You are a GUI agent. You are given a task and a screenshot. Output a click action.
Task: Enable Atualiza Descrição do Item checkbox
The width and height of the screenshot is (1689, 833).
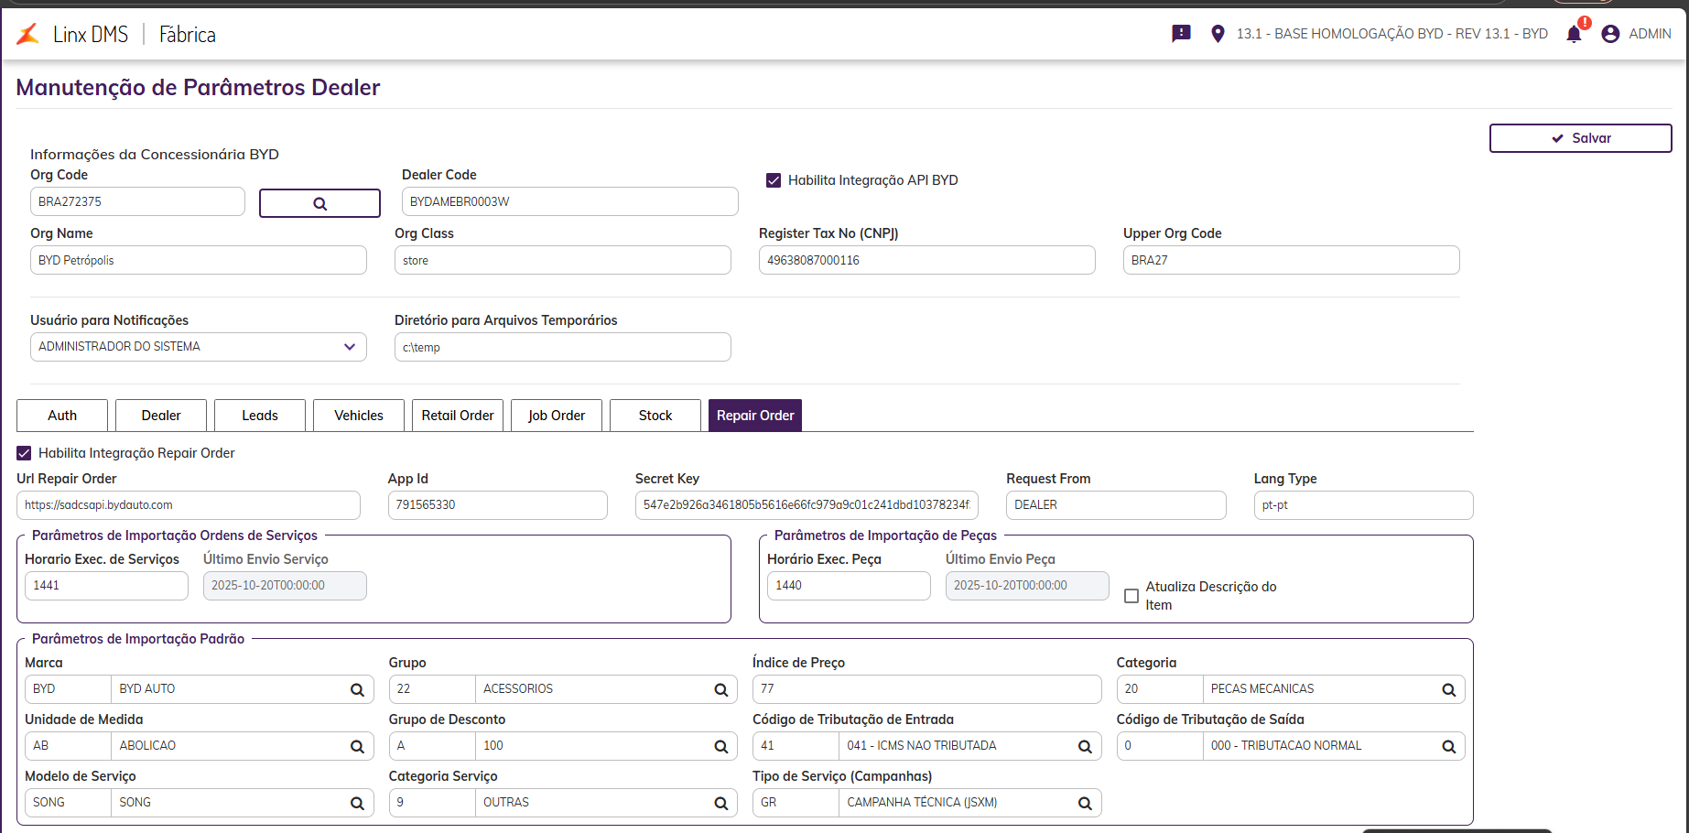coord(1131,596)
